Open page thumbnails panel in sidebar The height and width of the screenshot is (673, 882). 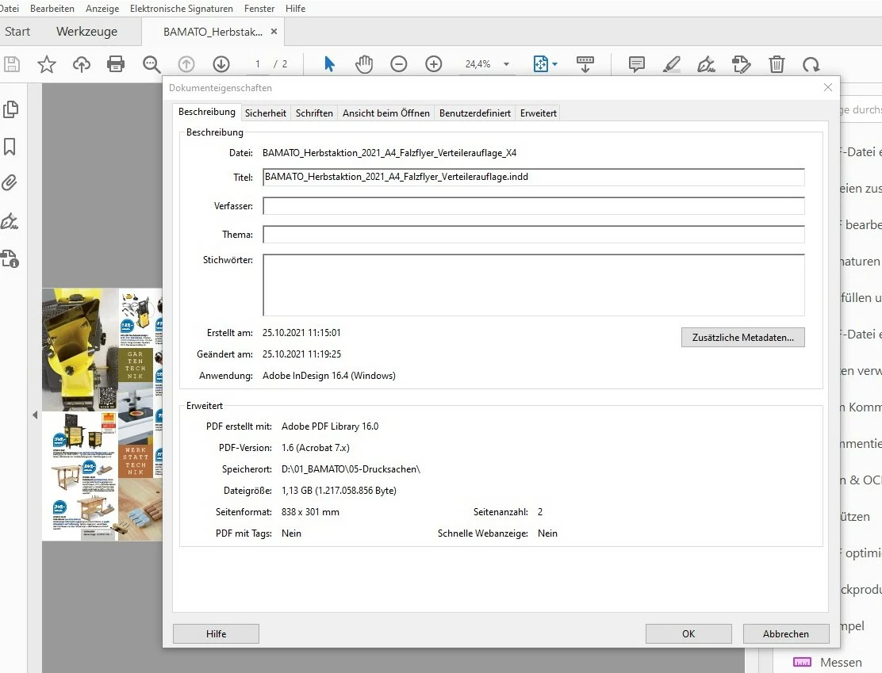[10, 109]
